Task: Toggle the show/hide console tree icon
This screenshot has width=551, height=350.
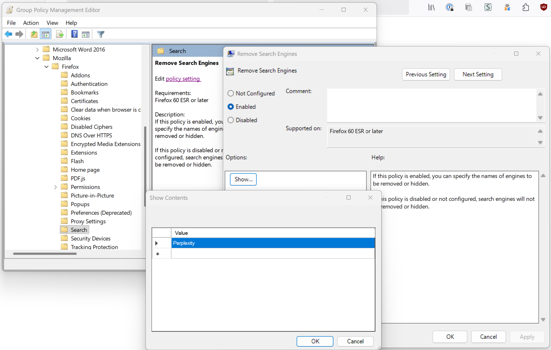Action: coord(46,34)
